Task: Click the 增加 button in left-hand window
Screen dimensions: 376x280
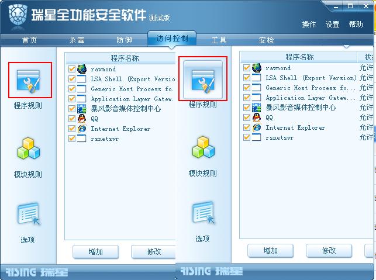Action: point(96,252)
